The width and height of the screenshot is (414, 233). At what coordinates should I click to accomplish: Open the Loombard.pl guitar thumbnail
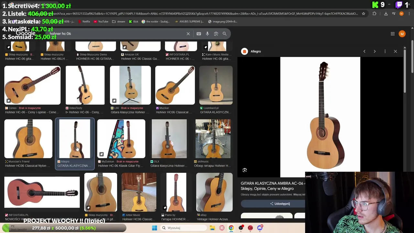216,85
